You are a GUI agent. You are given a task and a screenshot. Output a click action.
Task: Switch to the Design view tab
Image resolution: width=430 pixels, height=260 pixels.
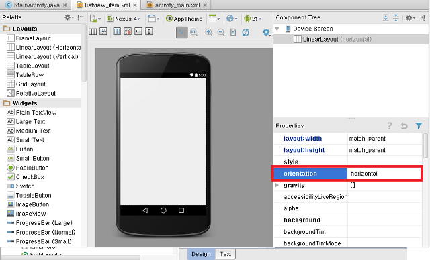201,254
